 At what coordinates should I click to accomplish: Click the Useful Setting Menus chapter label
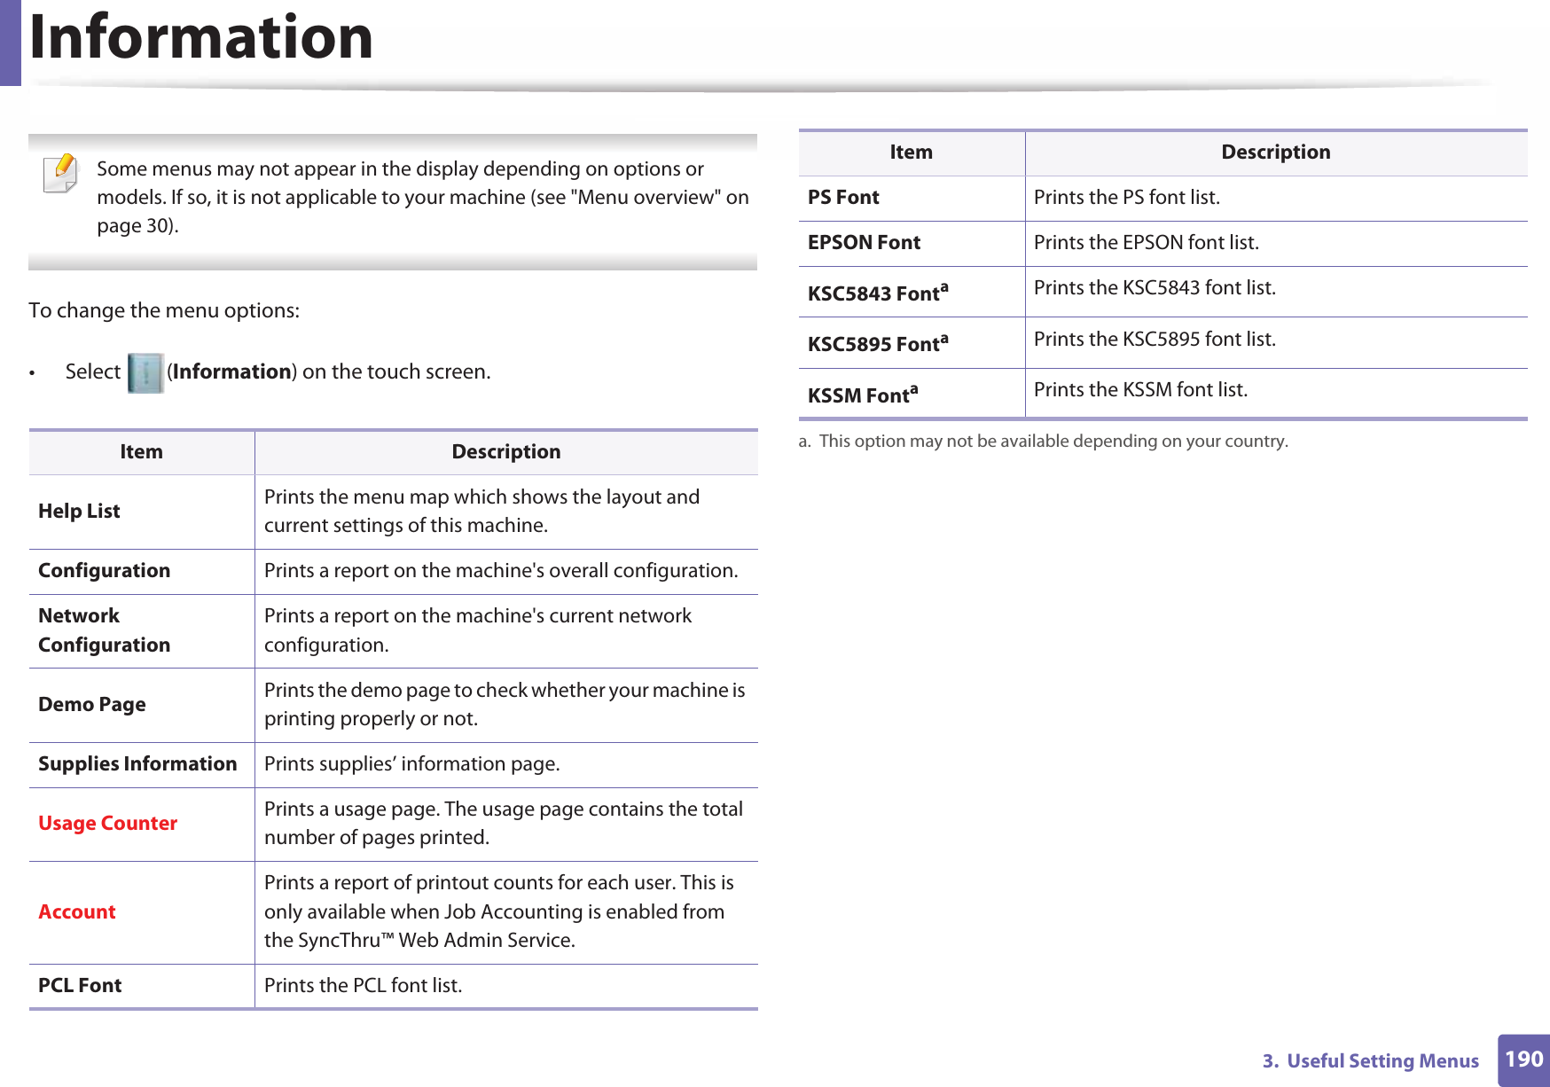tap(1370, 1061)
